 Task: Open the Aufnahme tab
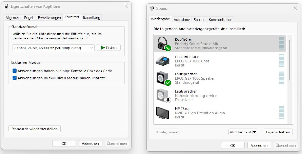point(182,20)
